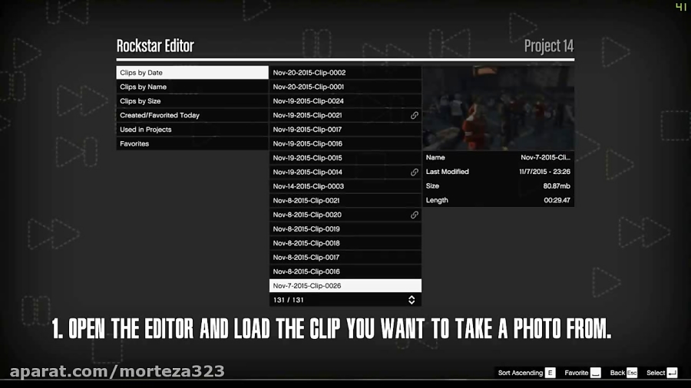Image resolution: width=691 pixels, height=388 pixels.
Task: Select the Clips by Date filter
Action: [x=192, y=73]
